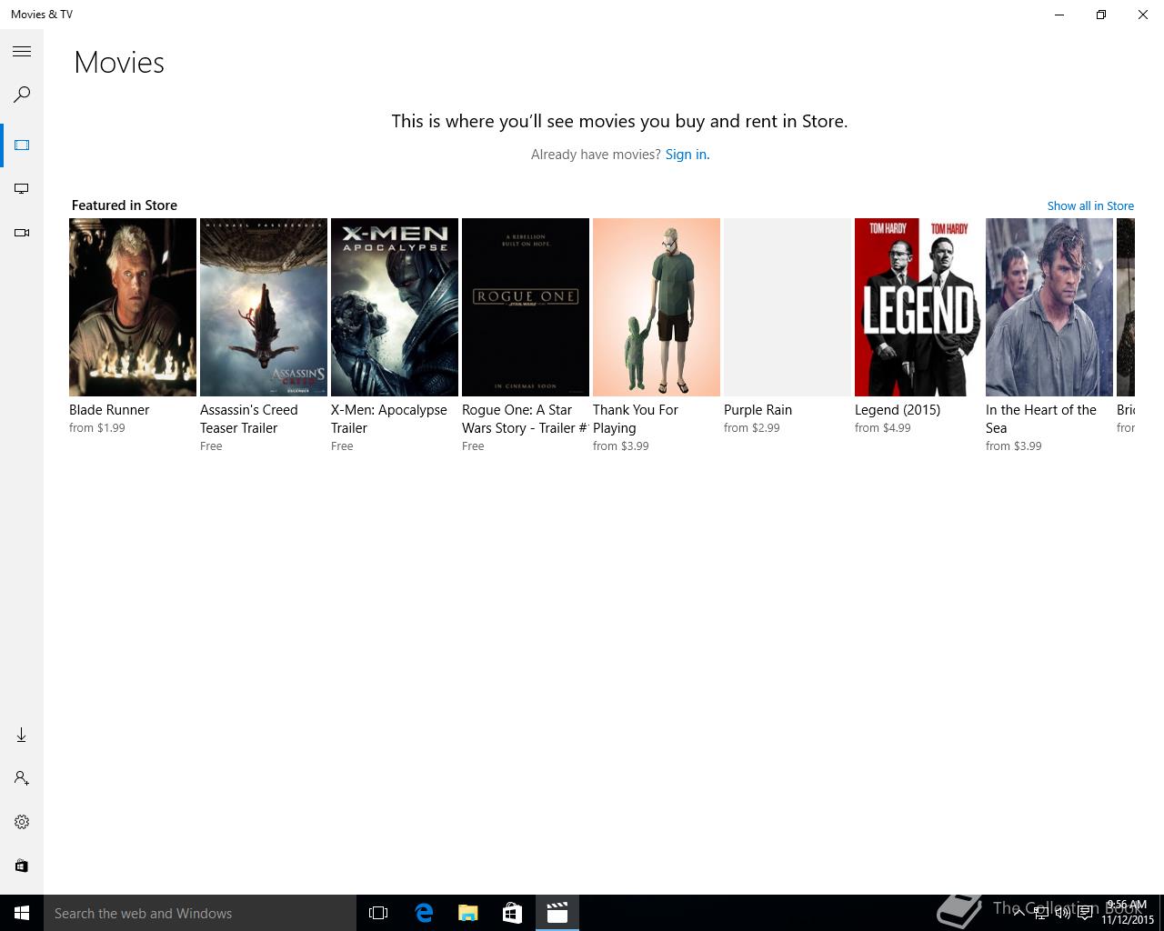The width and height of the screenshot is (1164, 931).
Task: Launch Microsoft Edge from the taskbar
Action: (424, 913)
